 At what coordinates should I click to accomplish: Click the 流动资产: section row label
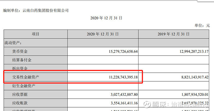point(13,43)
